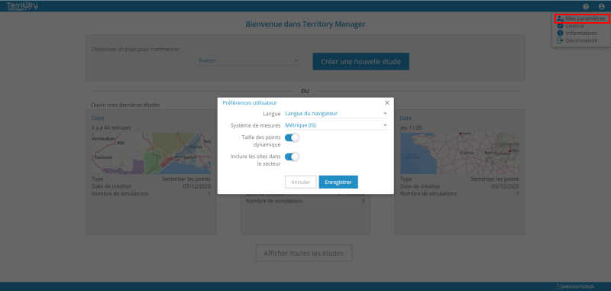The height and width of the screenshot is (291, 611).
Task: Select Licence menu entry
Action: [574, 26]
